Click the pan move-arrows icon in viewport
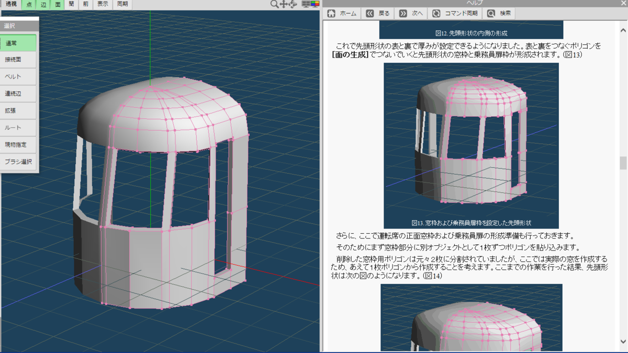628x353 pixels. 283,4
